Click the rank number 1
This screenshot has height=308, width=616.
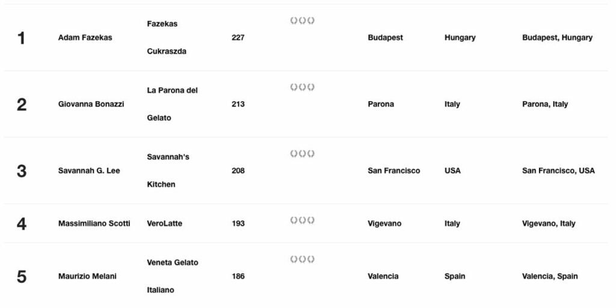tap(22, 38)
